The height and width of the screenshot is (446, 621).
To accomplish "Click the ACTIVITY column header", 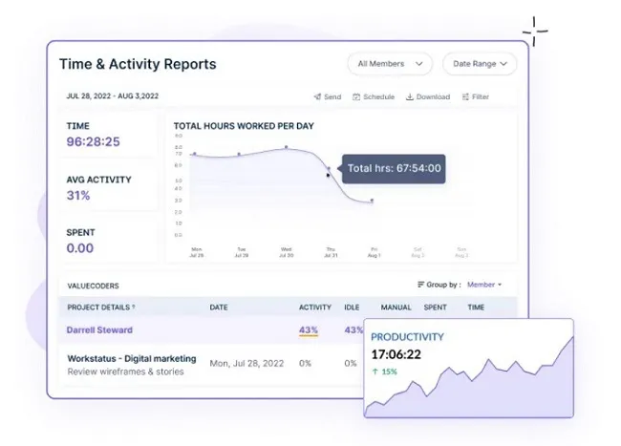I will tap(315, 308).
